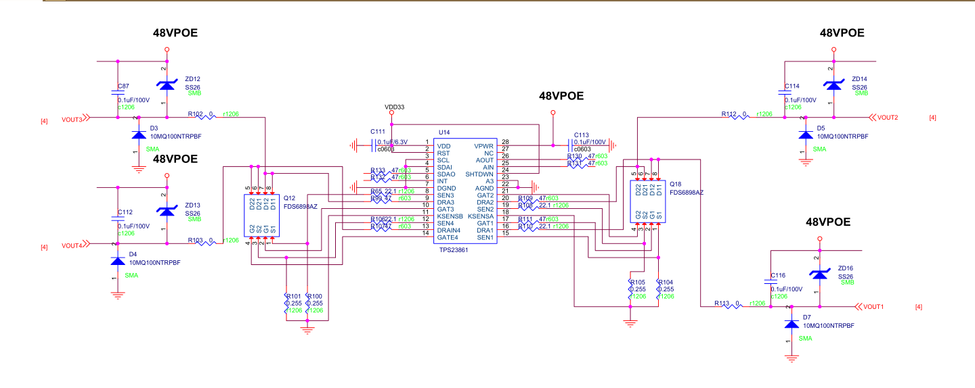Select the 0.1uF/6.3V capacitor value
Viewport: 975px width, 388px height.
point(394,141)
